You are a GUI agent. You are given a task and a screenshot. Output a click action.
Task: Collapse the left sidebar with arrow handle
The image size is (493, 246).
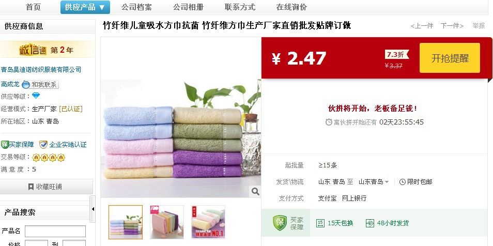click(93, 209)
